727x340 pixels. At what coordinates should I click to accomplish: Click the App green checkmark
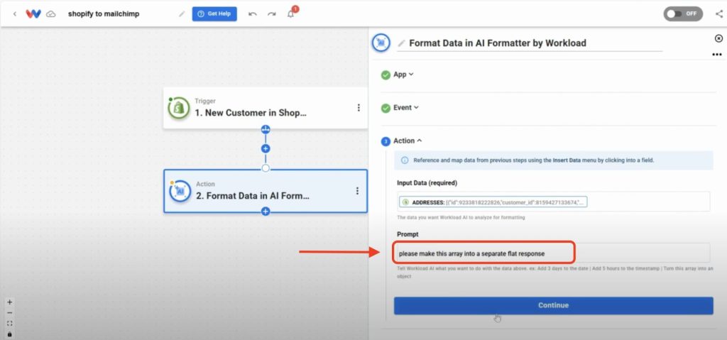pos(386,75)
